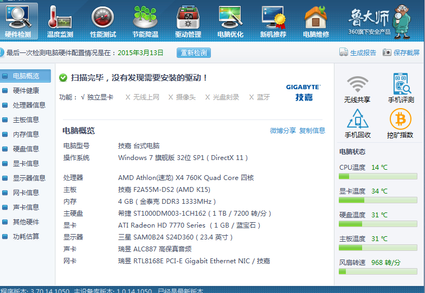Click the AMD Athlon X4 760K processor value
This screenshot has height=293, width=425.
click(x=186, y=177)
